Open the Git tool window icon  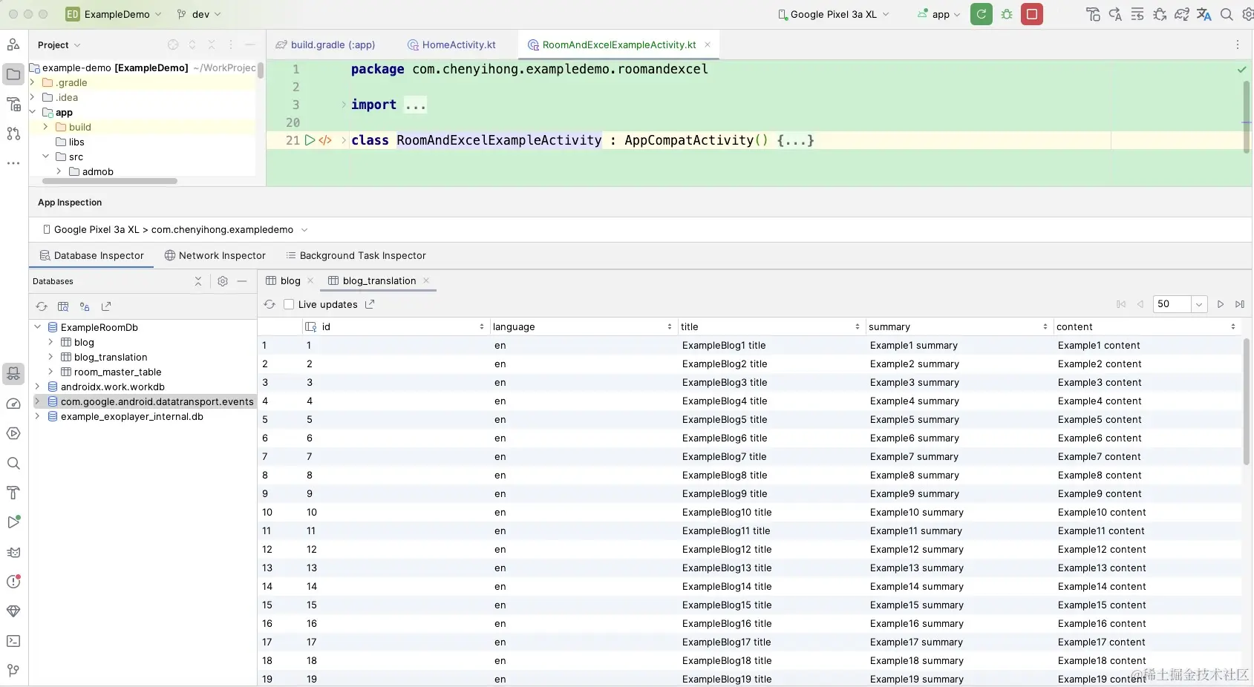[13, 671]
